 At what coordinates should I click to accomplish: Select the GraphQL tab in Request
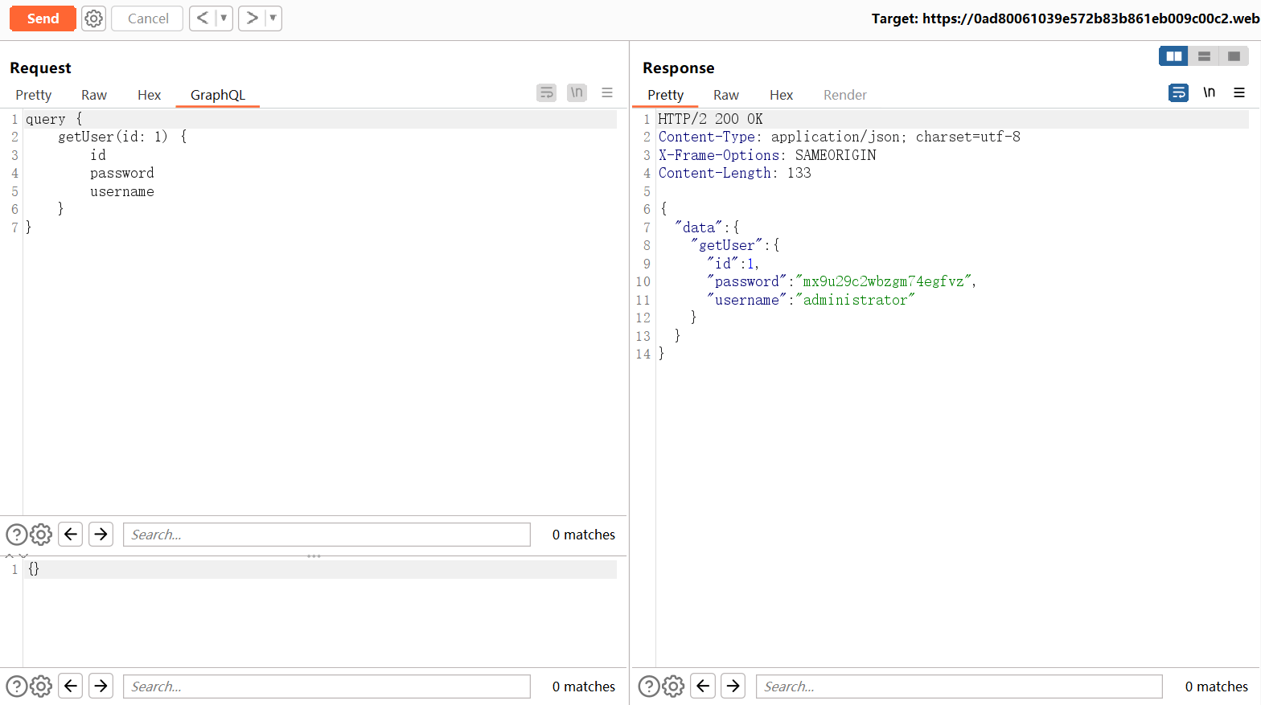tap(217, 95)
